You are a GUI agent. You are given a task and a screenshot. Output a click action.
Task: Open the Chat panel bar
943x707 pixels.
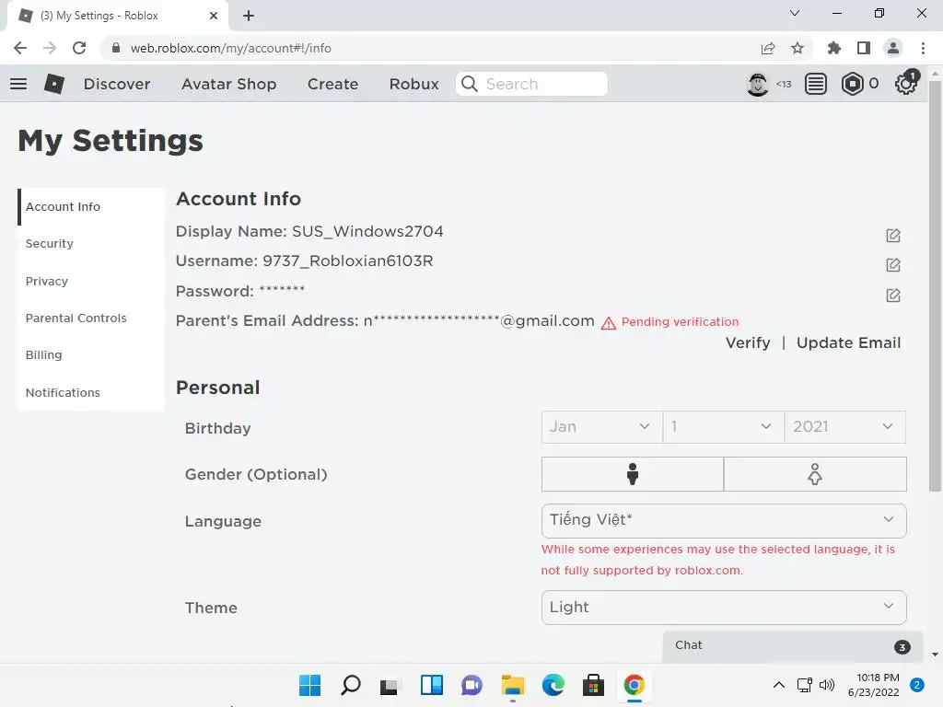tap(793, 646)
